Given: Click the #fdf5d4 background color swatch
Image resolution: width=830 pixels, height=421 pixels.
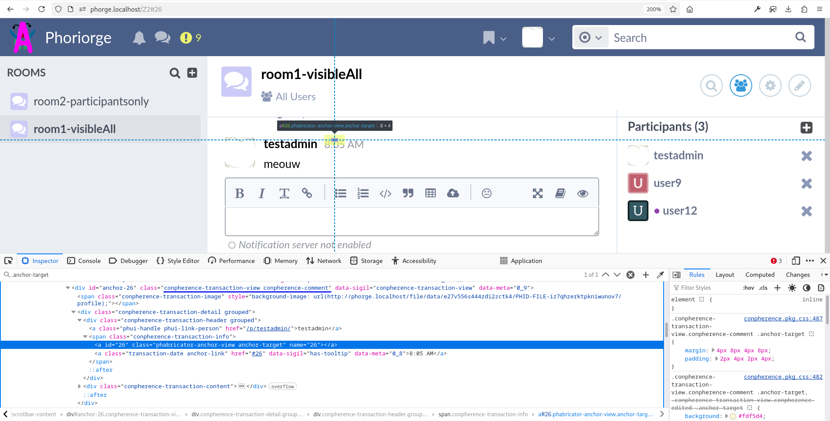Looking at the screenshot, I should (733, 416).
